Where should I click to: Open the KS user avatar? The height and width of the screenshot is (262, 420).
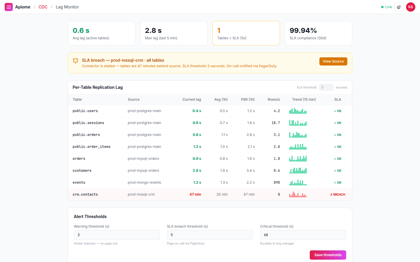[411, 7]
